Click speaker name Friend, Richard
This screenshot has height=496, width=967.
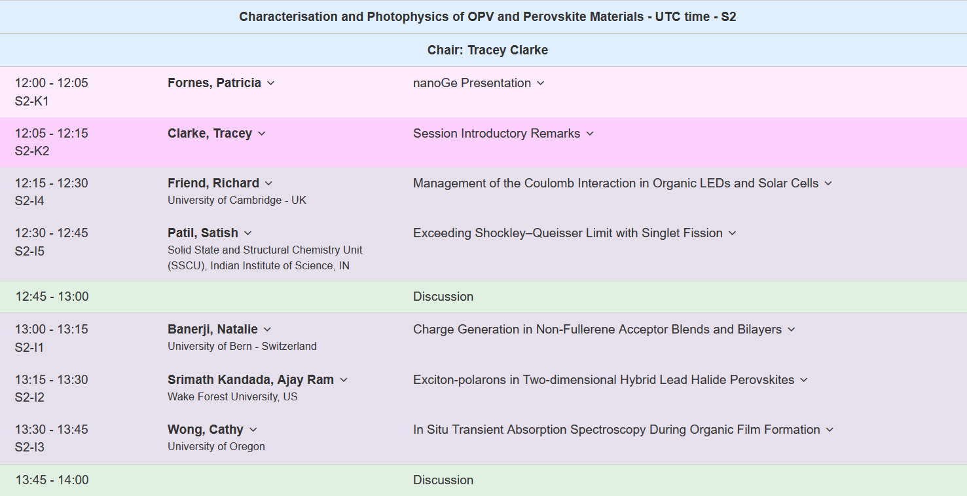(x=213, y=183)
